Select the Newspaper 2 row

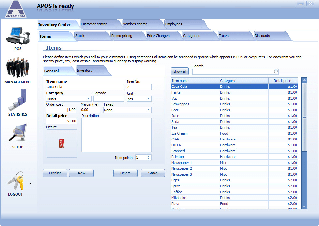coord(234,168)
